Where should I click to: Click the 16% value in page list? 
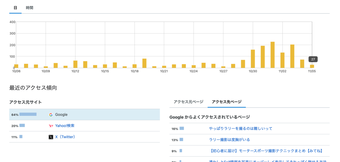click(x=175, y=129)
